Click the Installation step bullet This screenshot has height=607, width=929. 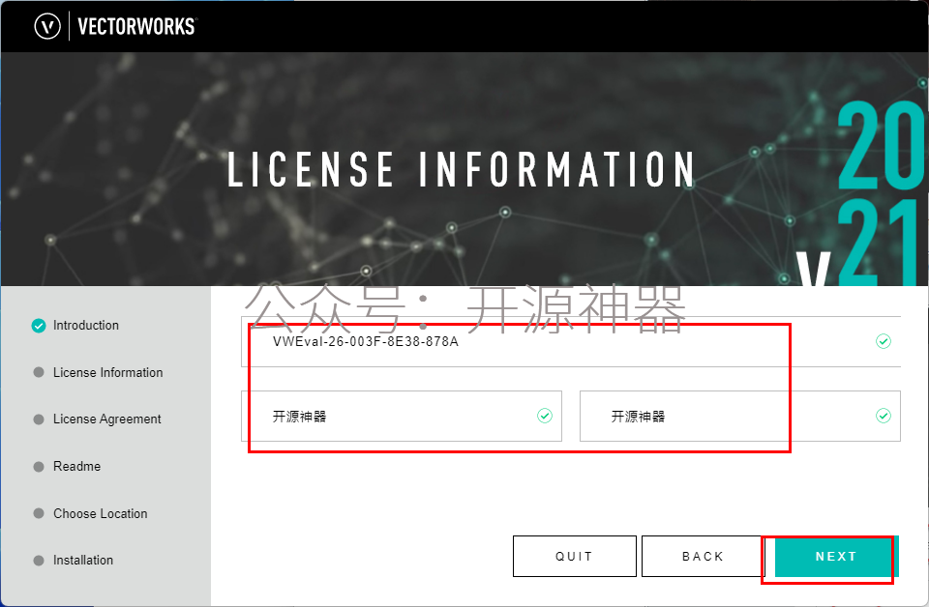(x=39, y=561)
